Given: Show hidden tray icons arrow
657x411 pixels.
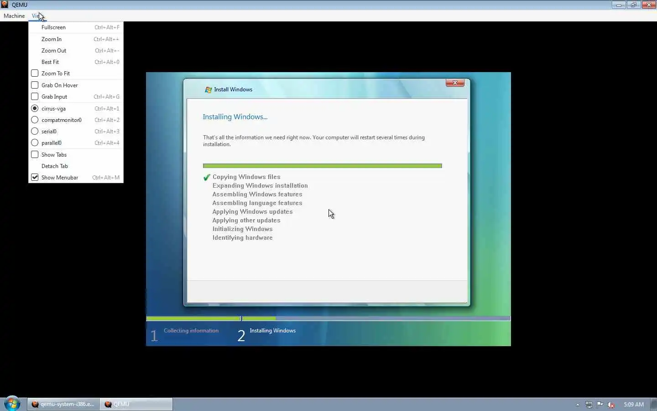Looking at the screenshot, I should click(x=578, y=405).
